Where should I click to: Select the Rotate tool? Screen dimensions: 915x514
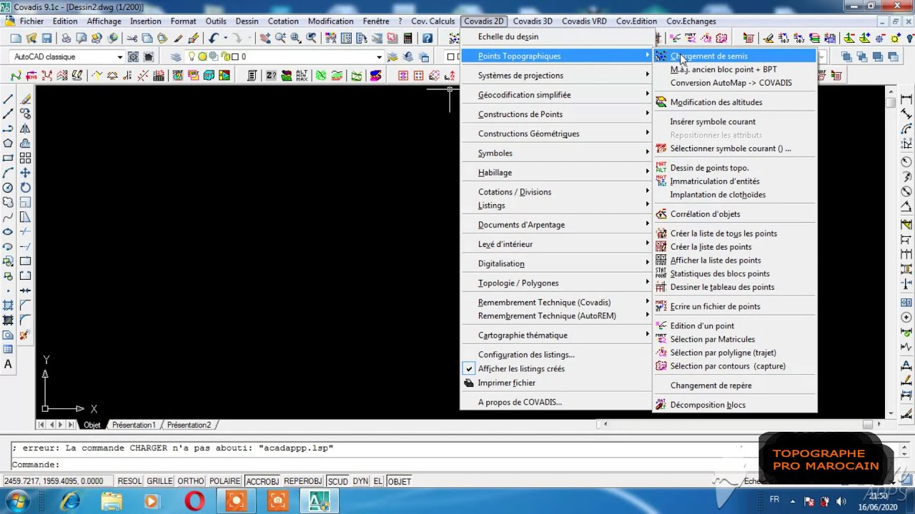(25, 188)
